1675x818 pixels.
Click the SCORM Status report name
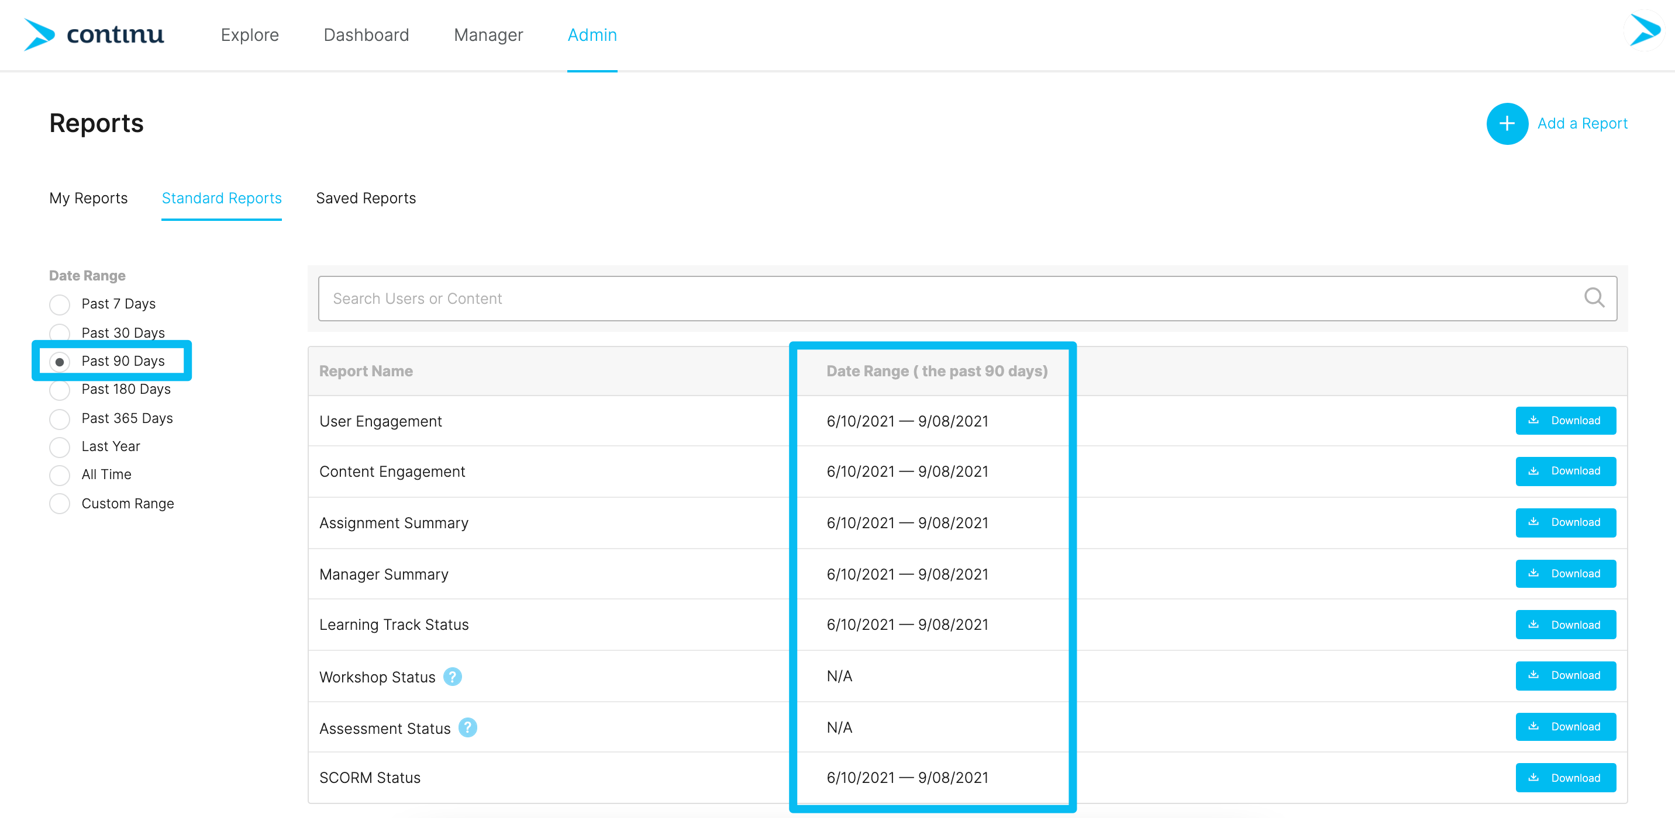[370, 778]
